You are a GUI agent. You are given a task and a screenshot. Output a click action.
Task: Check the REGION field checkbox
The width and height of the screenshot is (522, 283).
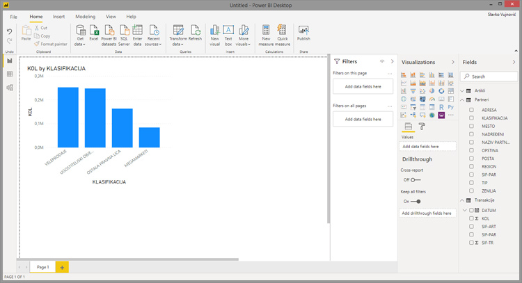[x=472, y=166]
